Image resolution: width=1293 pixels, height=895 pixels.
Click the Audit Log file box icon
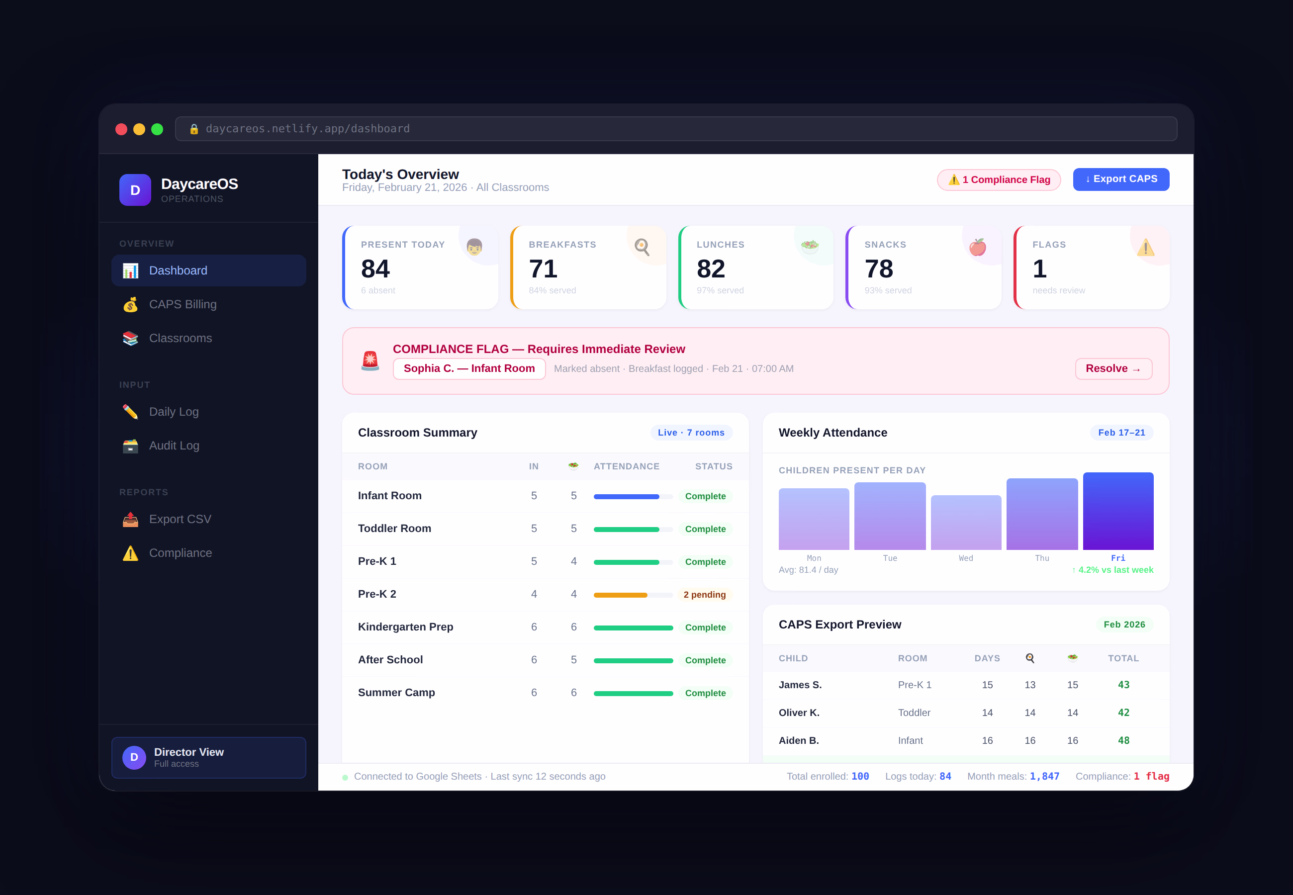tap(130, 446)
